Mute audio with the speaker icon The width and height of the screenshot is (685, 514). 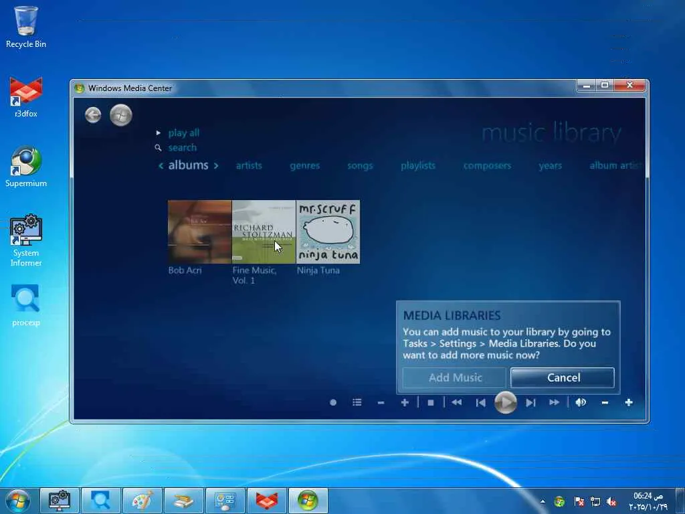click(x=581, y=402)
